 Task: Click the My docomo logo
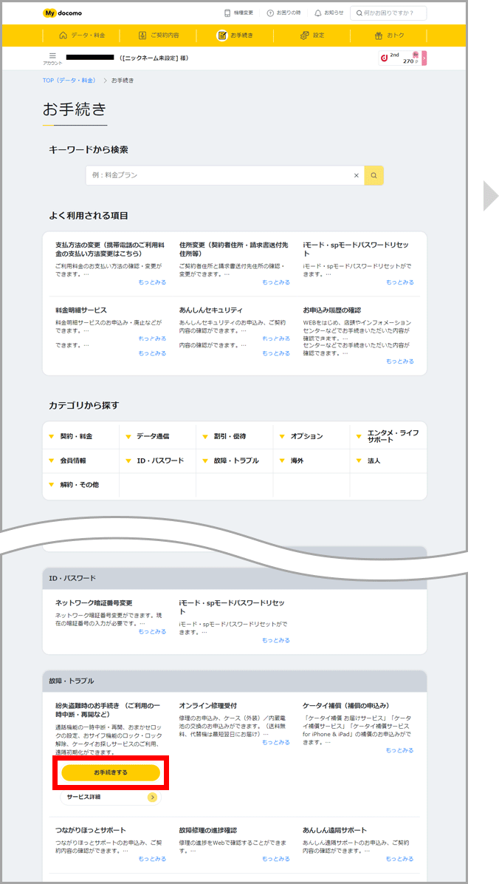click(62, 13)
